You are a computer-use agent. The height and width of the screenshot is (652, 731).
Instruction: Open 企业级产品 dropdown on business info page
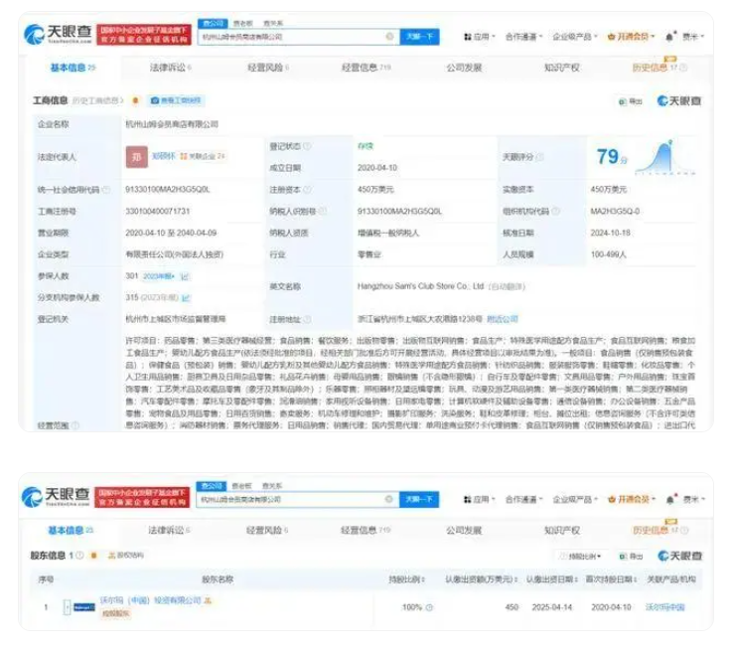(x=575, y=37)
